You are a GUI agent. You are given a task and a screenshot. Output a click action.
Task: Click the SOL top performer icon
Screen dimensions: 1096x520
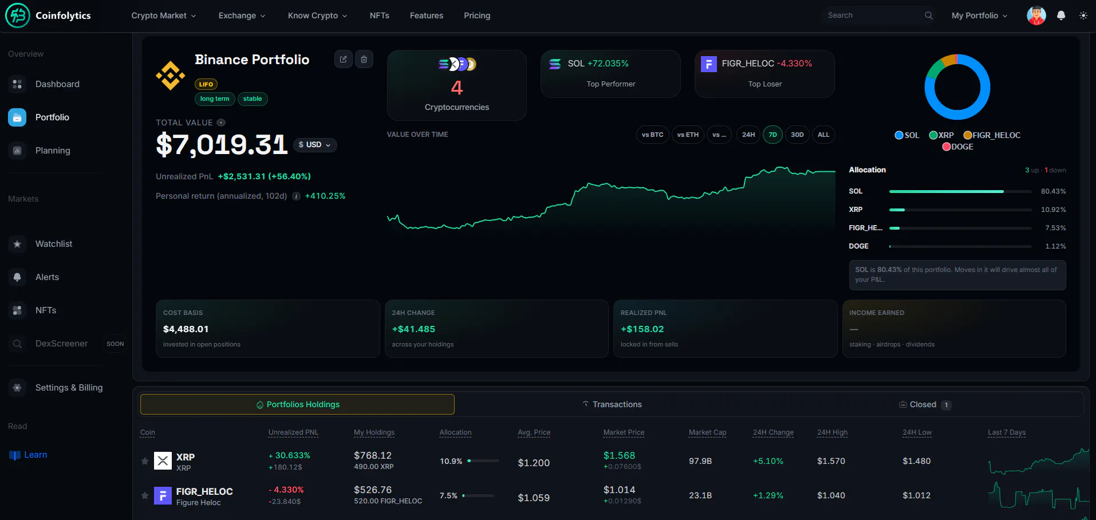(555, 64)
